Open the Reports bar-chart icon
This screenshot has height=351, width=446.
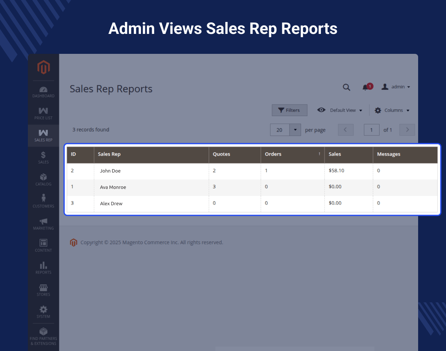click(43, 268)
